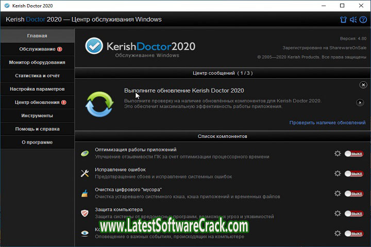Open settings gear for Исправление ошибок
Screen dimensions: 371x247
[x=338, y=173]
